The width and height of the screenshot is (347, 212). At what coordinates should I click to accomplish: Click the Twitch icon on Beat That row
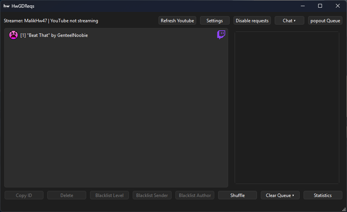(221, 35)
